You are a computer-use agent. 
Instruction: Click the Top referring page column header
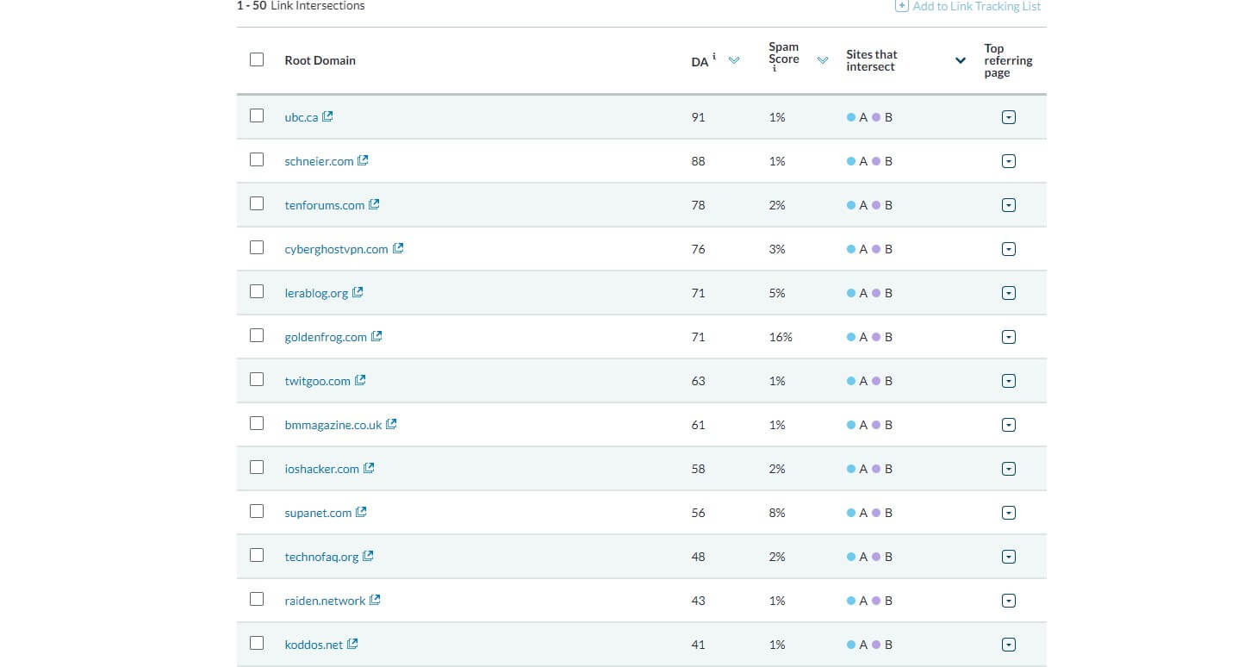pos(1008,60)
